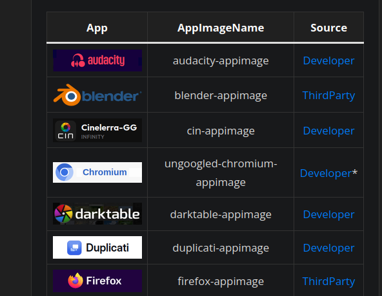Open the Developer link for audacity-appimage
382x296 pixels.
(x=328, y=60)
